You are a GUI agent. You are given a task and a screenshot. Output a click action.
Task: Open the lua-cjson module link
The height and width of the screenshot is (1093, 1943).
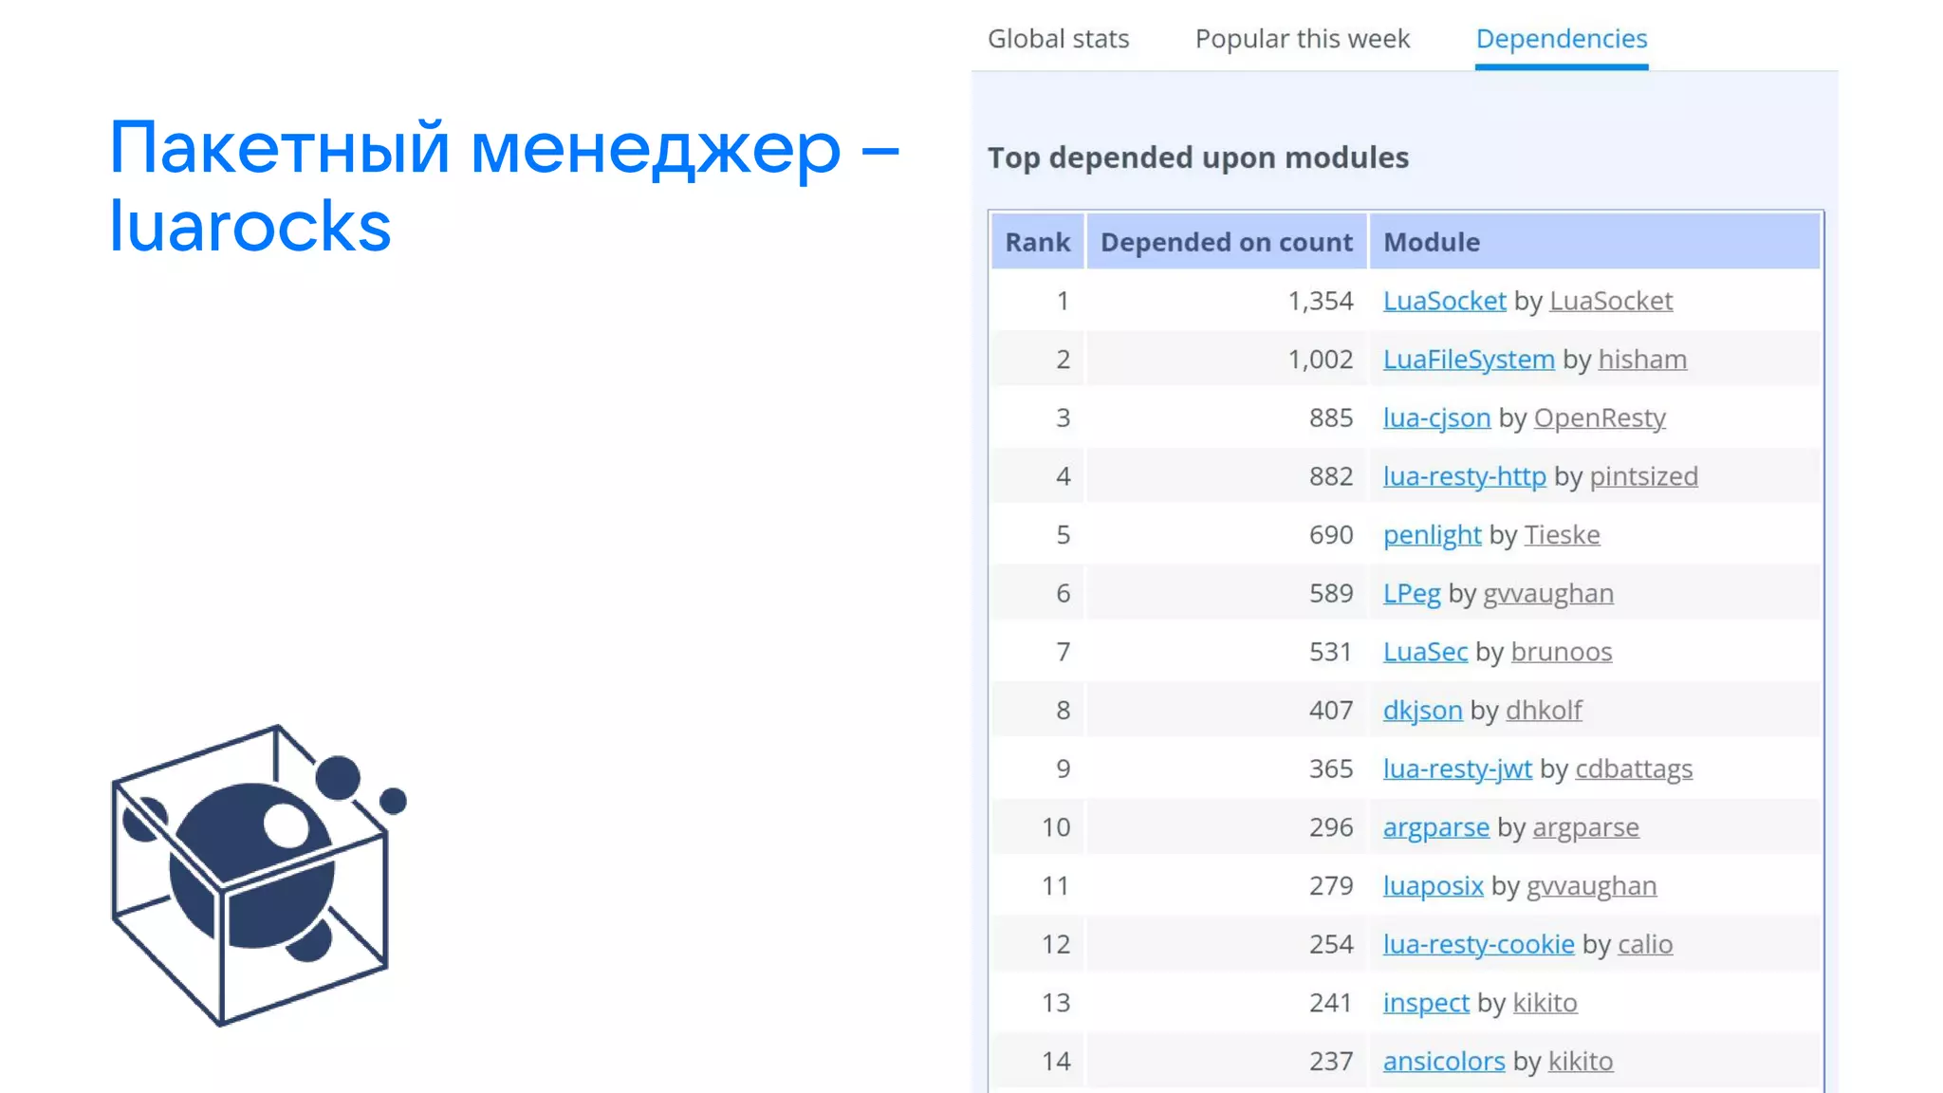tap(1436, 418)
